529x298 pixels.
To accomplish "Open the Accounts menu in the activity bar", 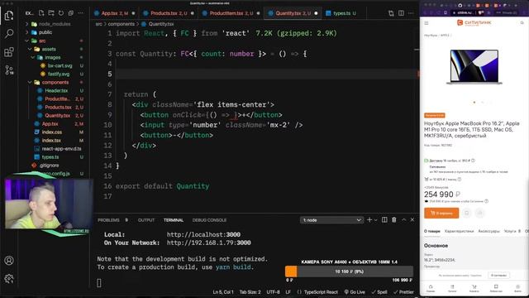I will (x=9, y=261).
